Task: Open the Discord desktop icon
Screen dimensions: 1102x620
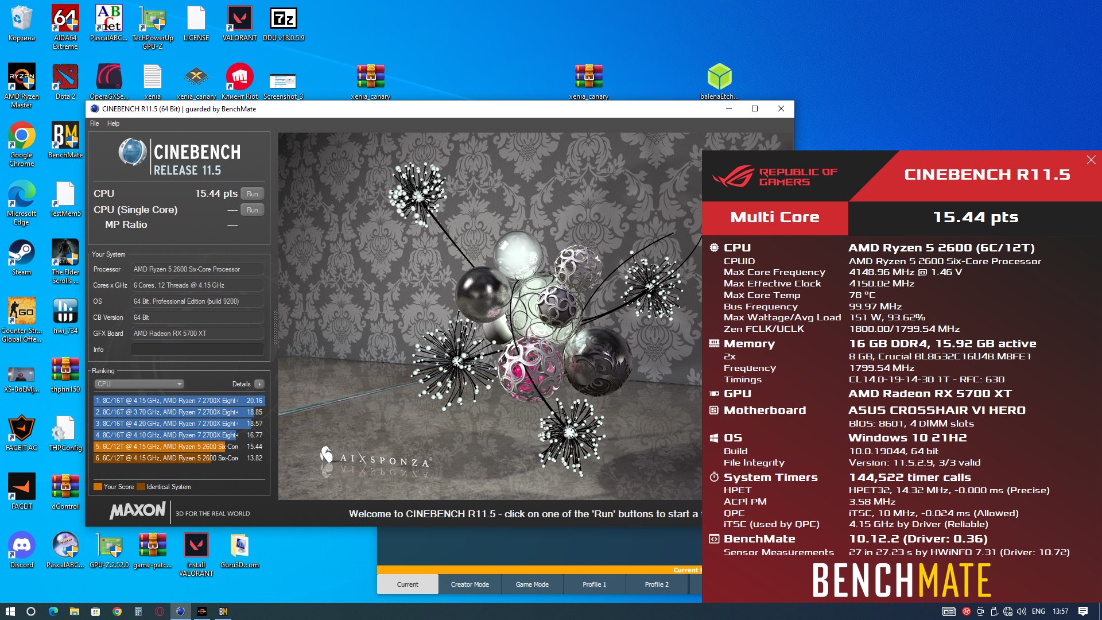Action: click(x=21, y=550)
